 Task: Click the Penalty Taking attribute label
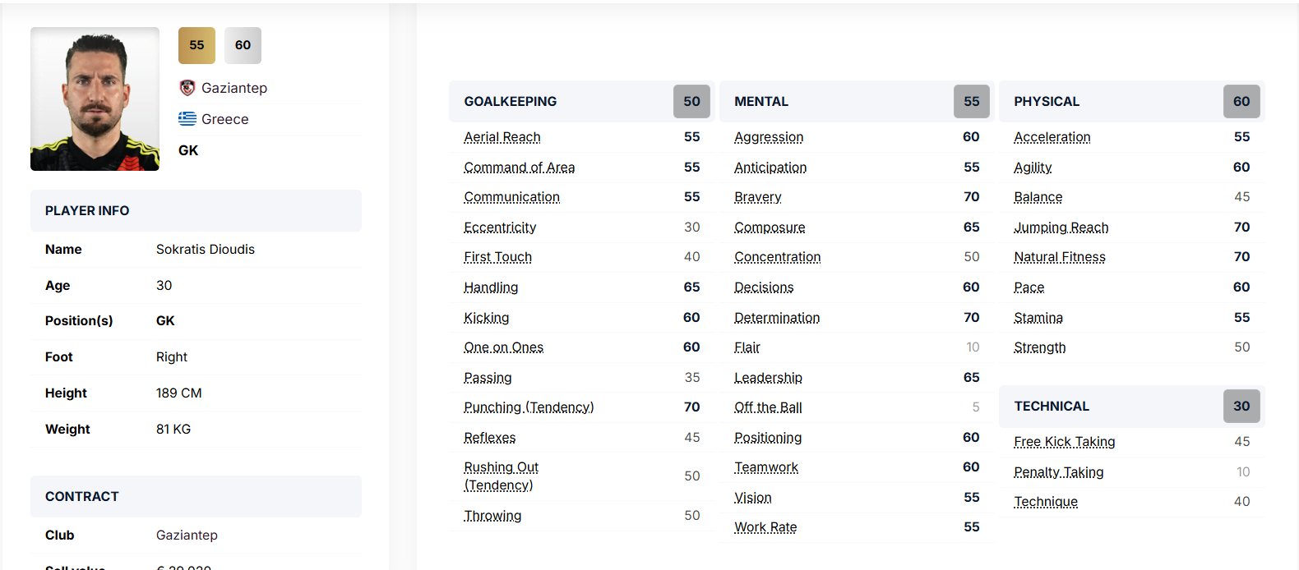coord(1058,472)
